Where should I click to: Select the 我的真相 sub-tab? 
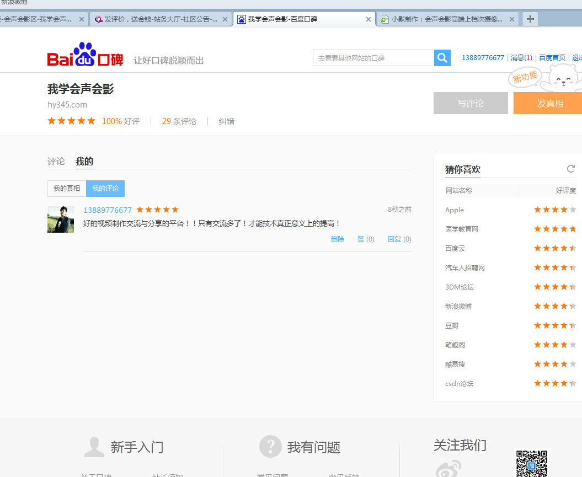point(67,189)
